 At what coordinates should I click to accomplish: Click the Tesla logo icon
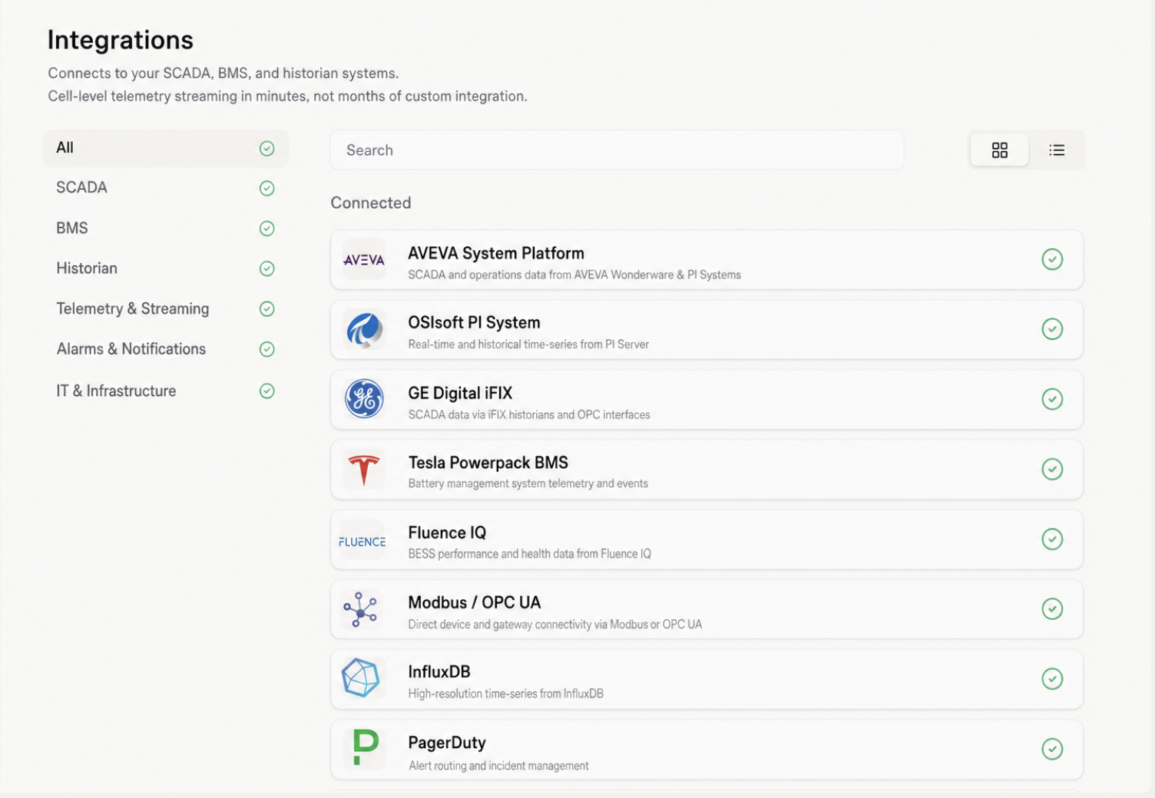(x=363, y=470)
